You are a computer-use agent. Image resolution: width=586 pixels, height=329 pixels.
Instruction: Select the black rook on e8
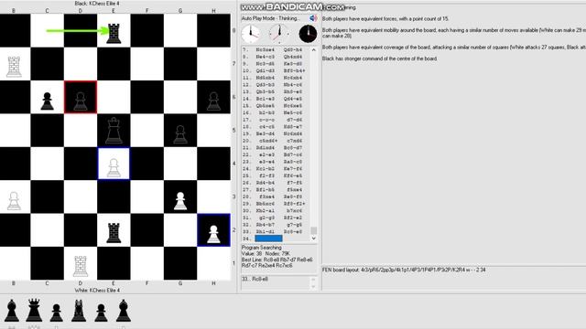coord(114,33)
